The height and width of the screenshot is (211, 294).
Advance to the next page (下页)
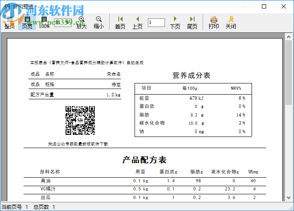[175, 22]
